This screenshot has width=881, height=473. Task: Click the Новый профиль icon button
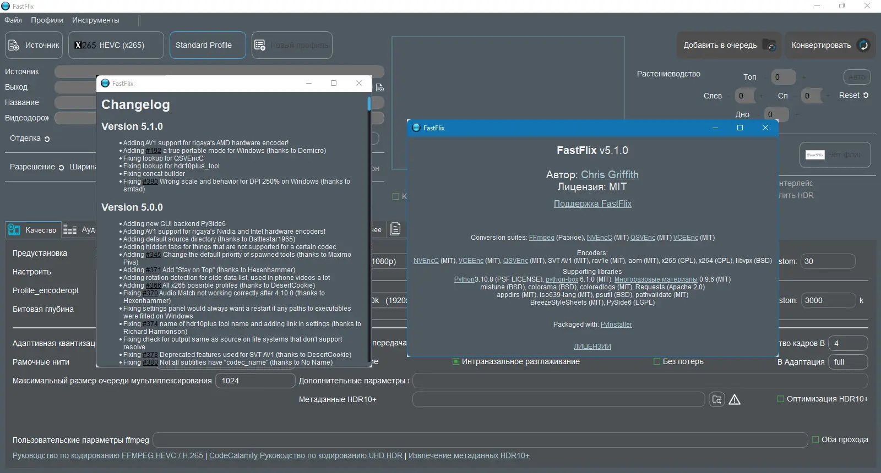coord(292,45)
